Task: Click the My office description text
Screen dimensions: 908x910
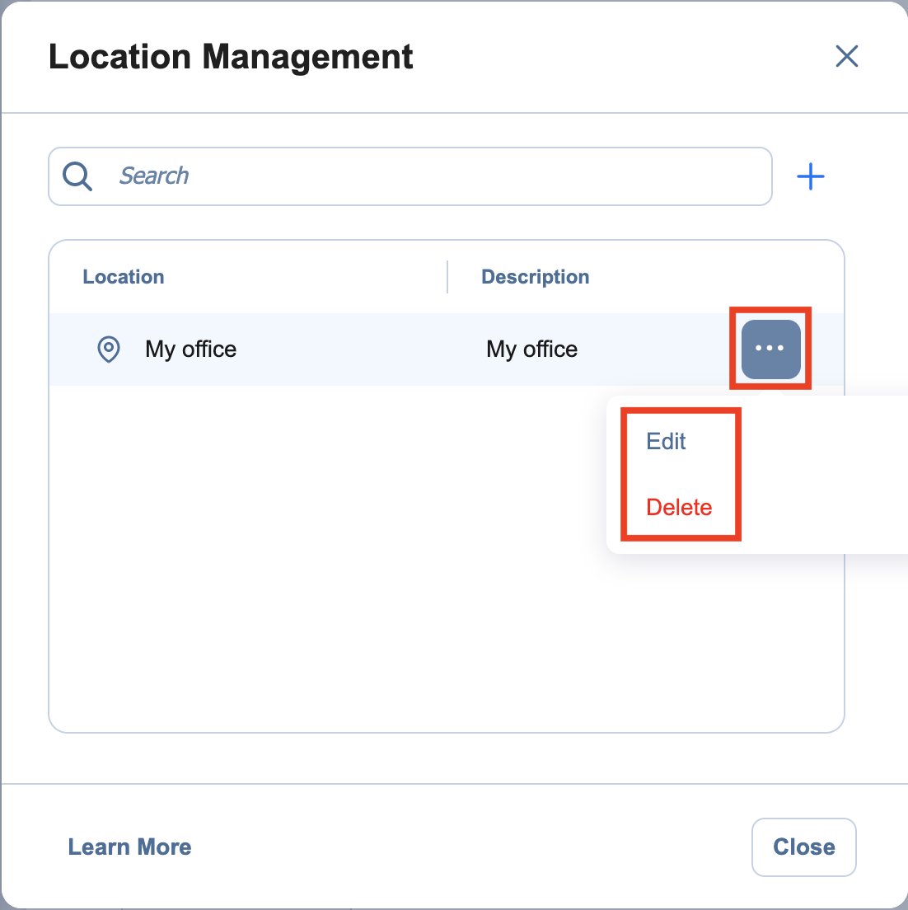Action: tap(531, 349)
